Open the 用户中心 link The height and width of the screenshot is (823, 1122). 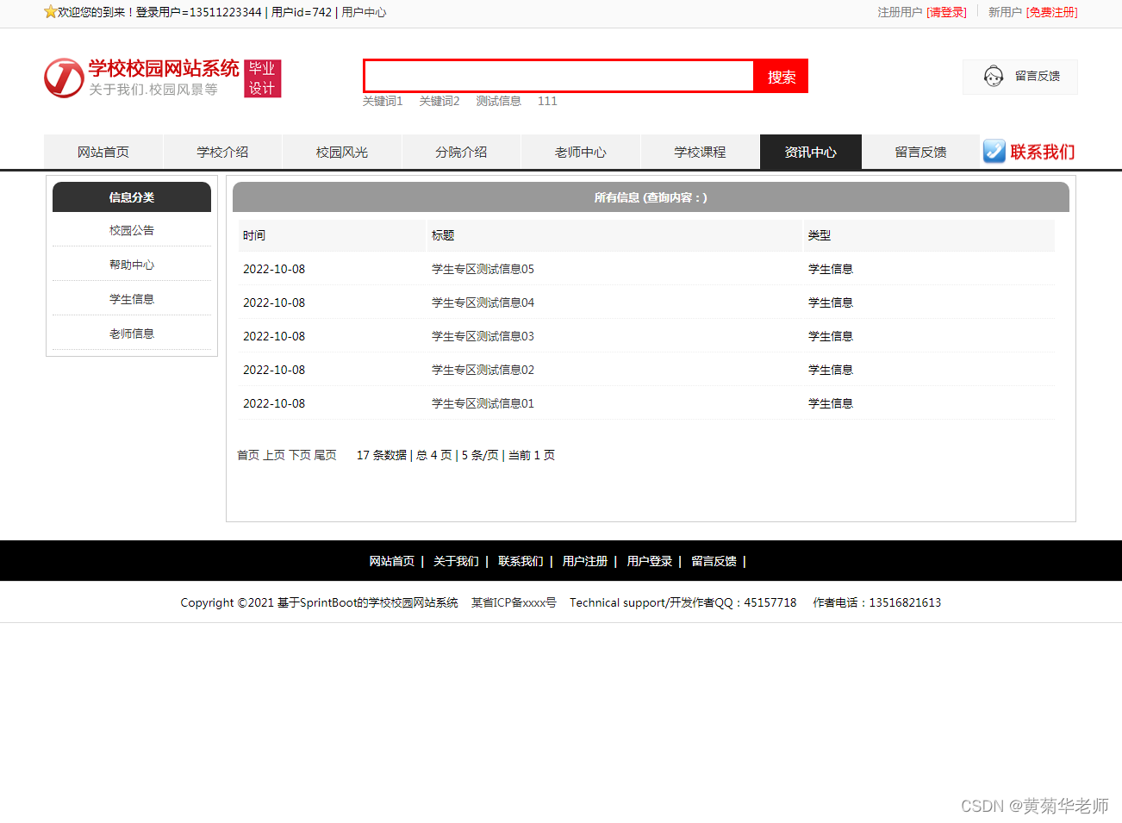(x=364, y=12)
